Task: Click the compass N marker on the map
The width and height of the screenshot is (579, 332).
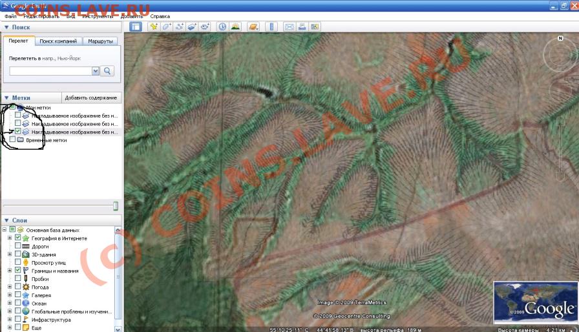Action: coord(560,38)
